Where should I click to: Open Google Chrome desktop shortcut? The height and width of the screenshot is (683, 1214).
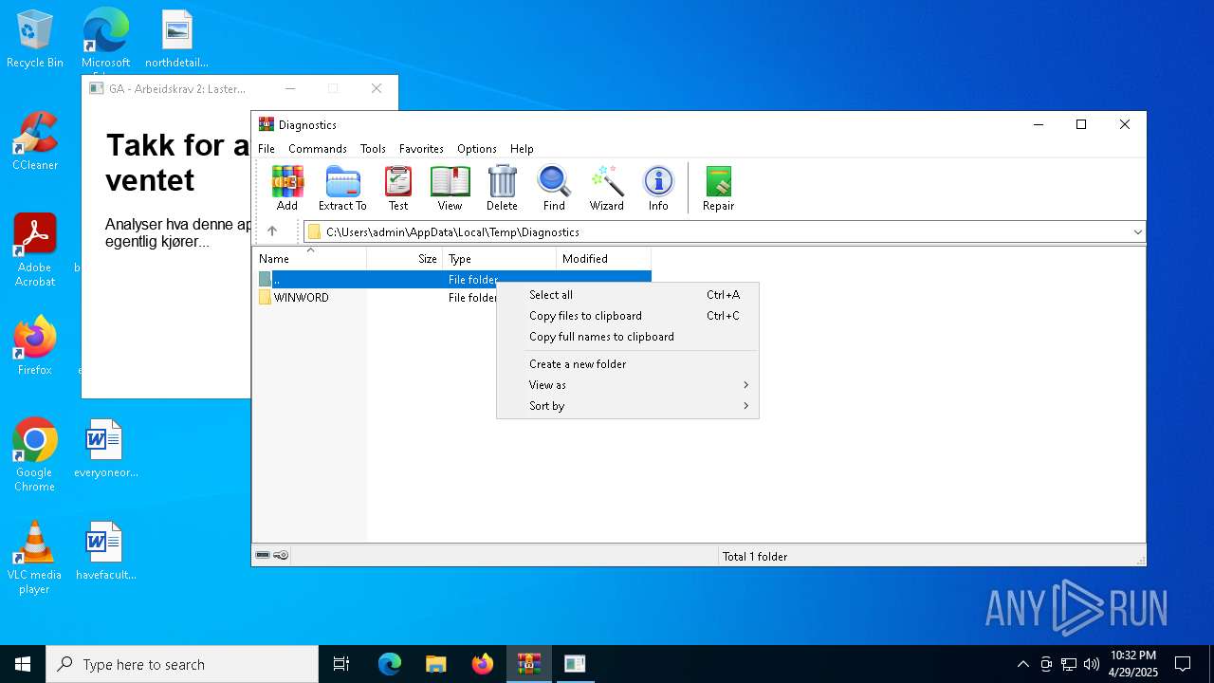35,455
